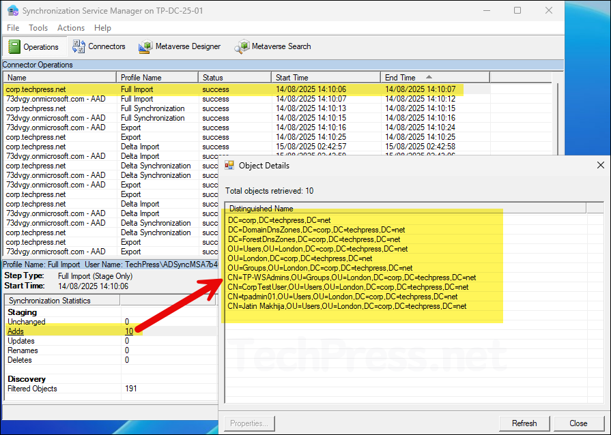Click the Synchronization Statistics header
This screenshot has height=435, width=611.
point(62,301)
